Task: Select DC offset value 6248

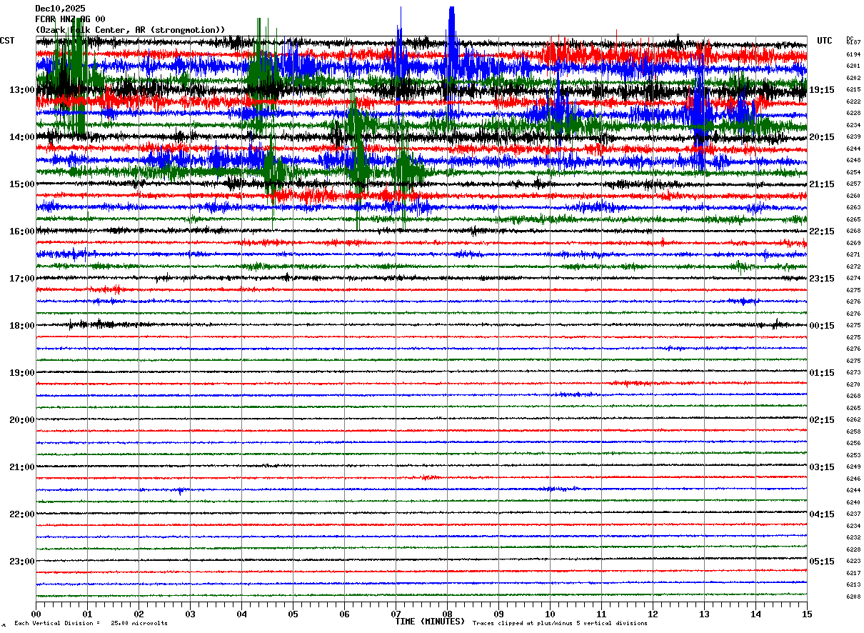Action: (853, 160)
